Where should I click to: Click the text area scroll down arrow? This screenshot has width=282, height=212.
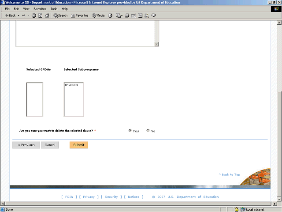157,44
